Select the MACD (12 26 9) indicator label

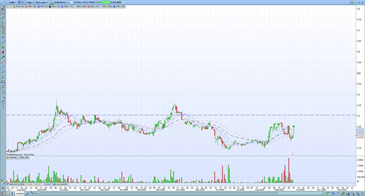tap(17, 184)
